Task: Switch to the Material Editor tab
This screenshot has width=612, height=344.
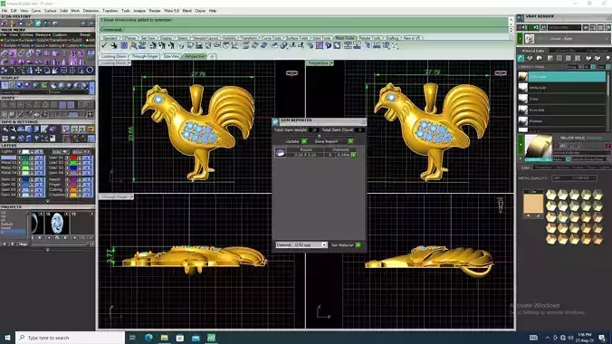Action: coord(533,51)
